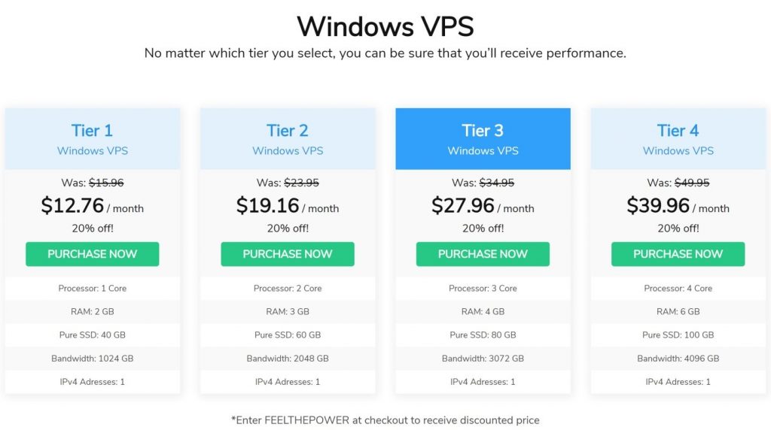This screenshot has height=430, width=771.
Task: Click the $12.76 per month price
Action: click(x=93, y=206)
